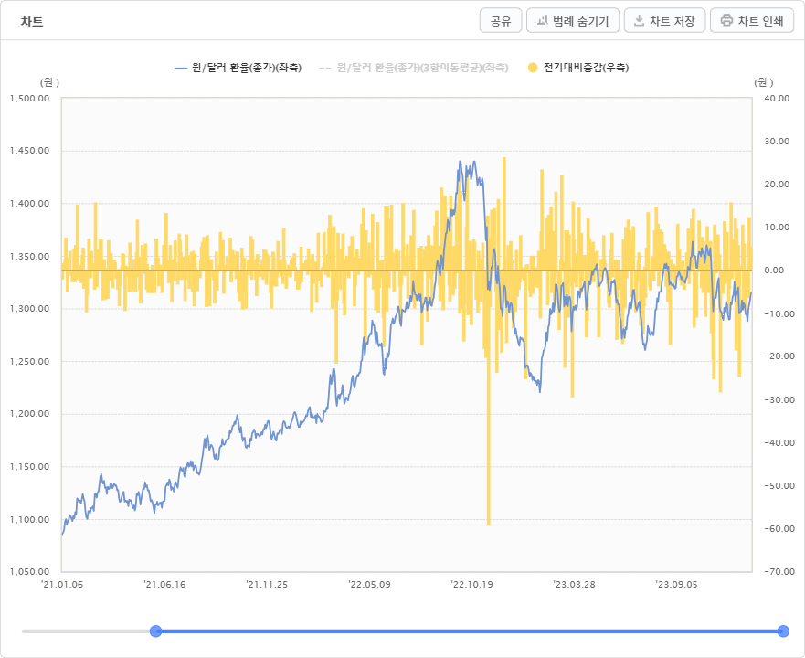Click the left handle of the date range slider
The height and width of the screenshot is (658, 805).
point(155,631)
